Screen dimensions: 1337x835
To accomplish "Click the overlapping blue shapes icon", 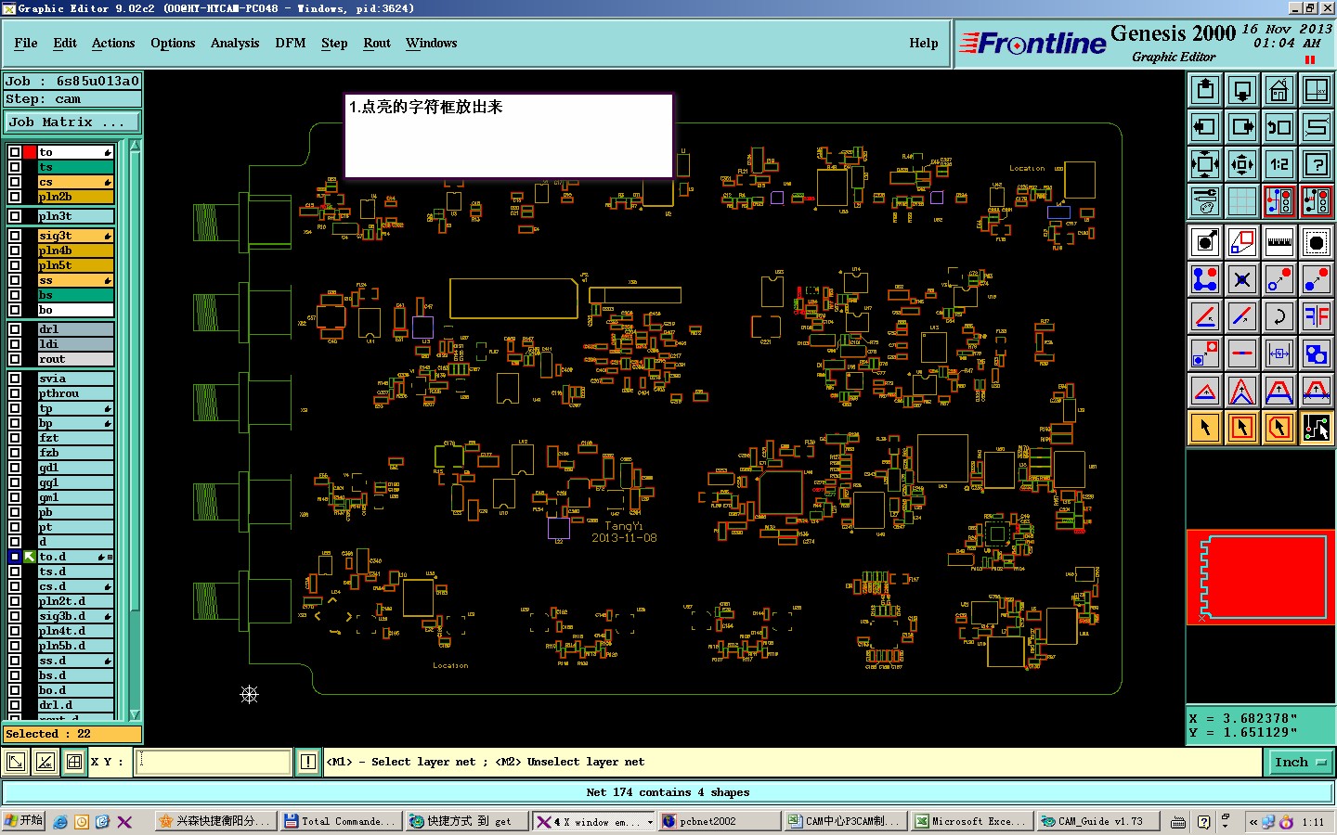I will 1317,353.
